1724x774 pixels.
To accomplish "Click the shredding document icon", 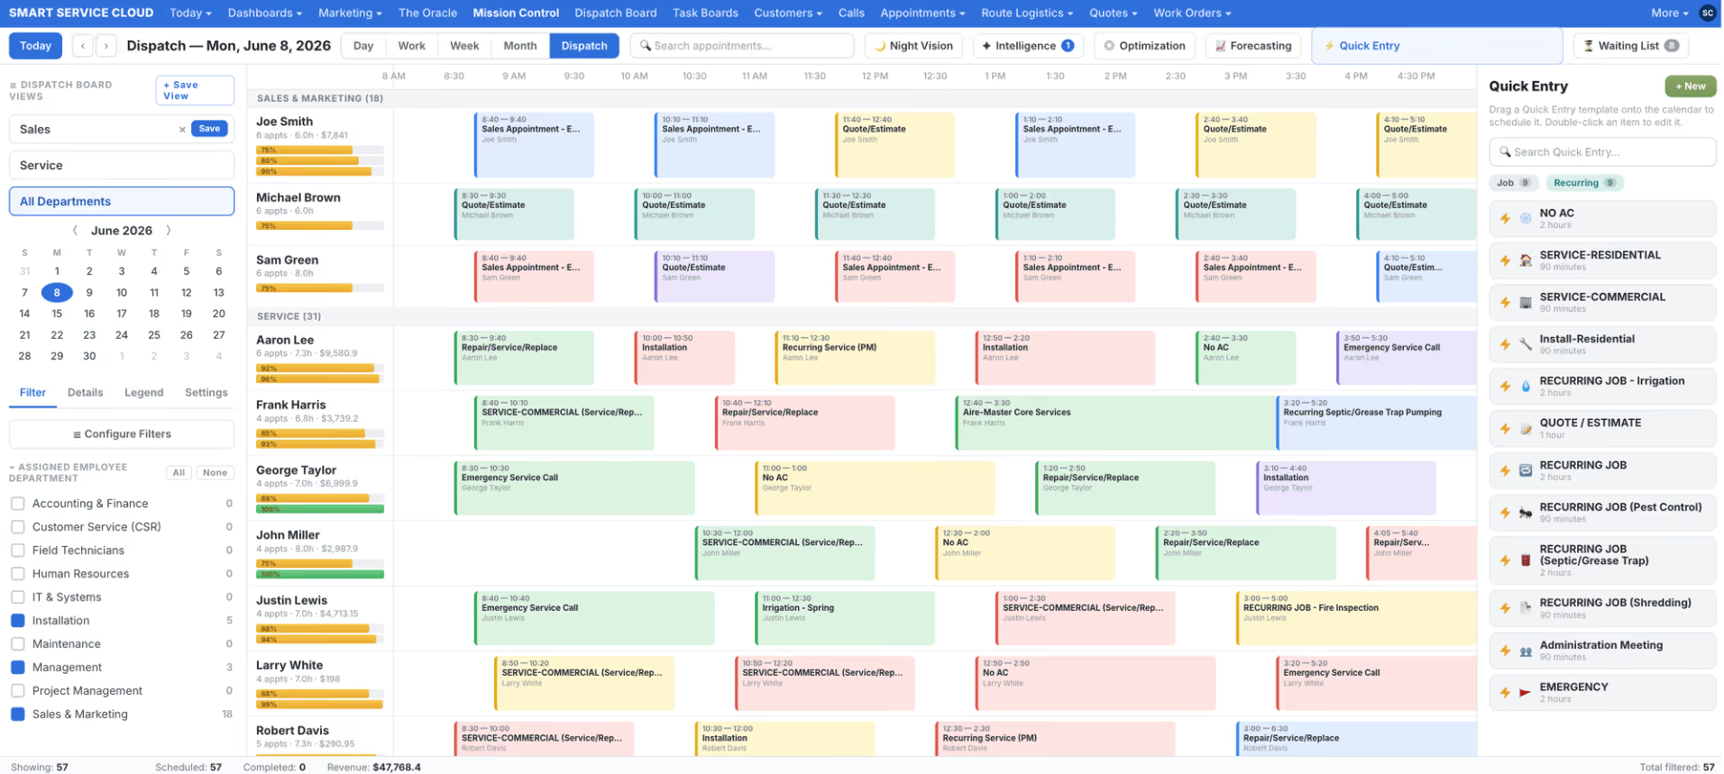I will click(x=1526, y=608).
